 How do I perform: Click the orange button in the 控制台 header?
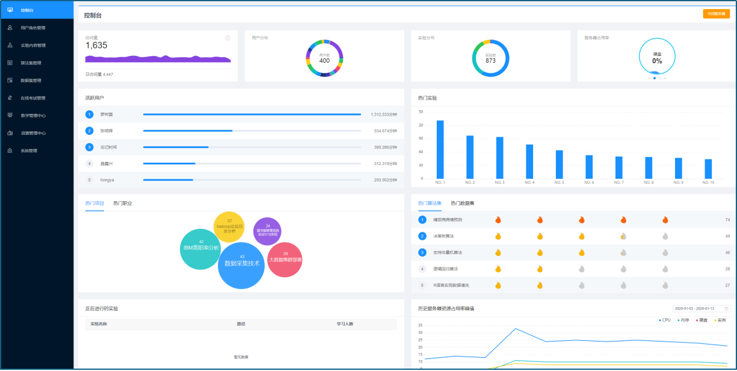(x=716, y=14)
